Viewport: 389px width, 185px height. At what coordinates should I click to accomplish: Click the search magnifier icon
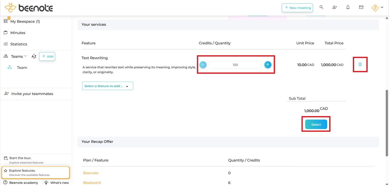click(321, 7)
